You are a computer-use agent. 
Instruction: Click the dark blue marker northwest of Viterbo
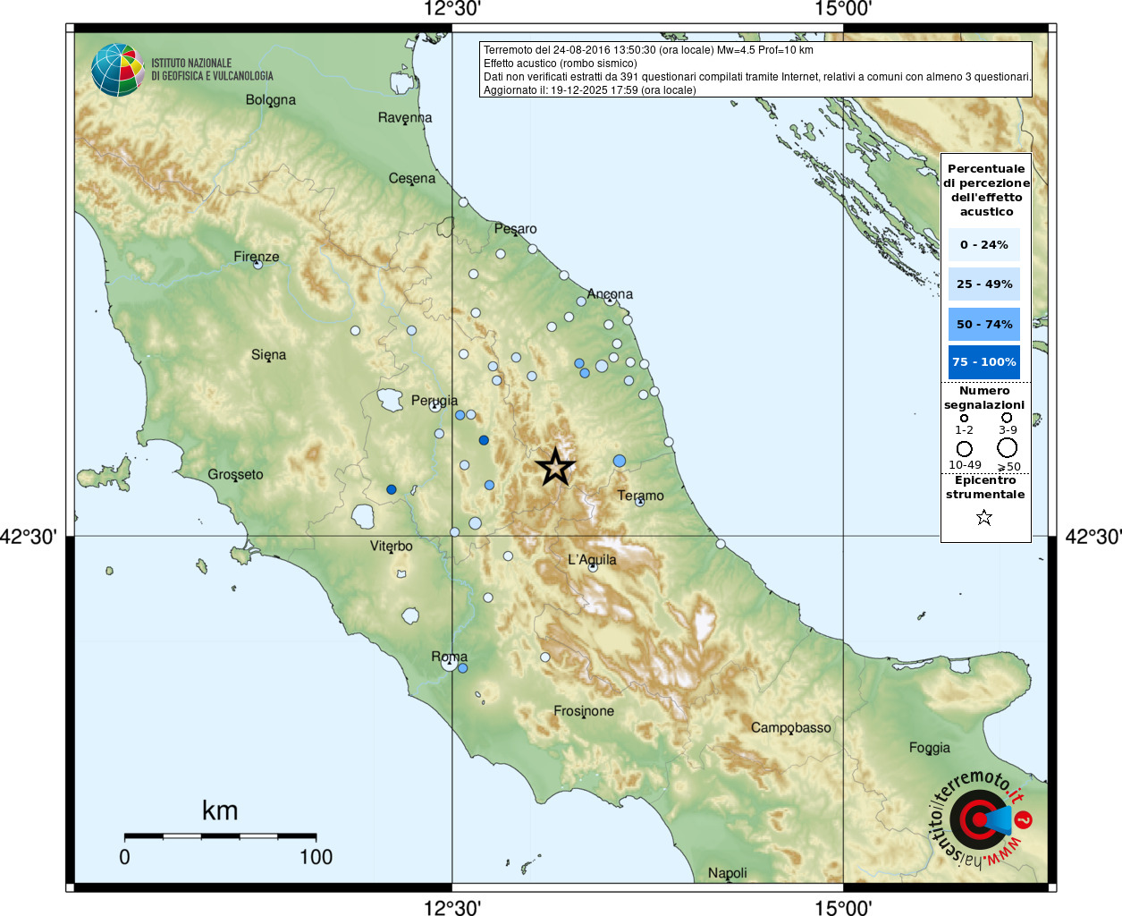(391, 489)
